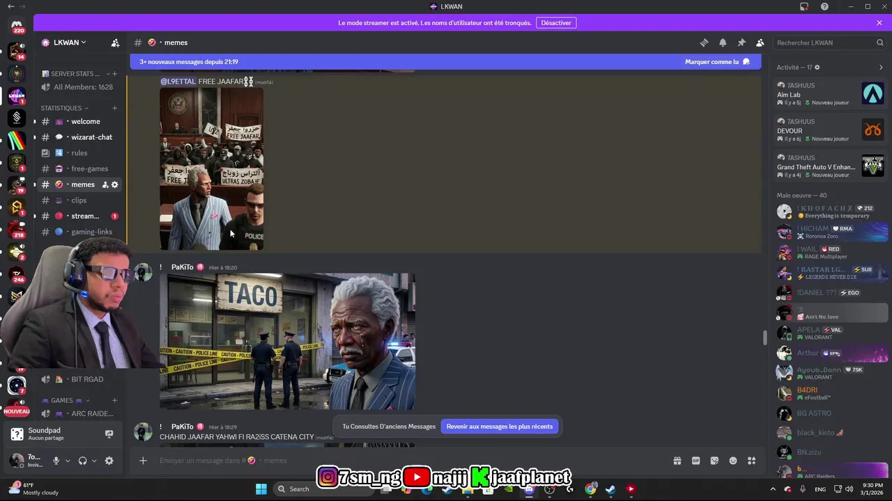Search icon in Rechercher LKWAN box
Viewport: 892px width, 501px height.
[x=879, y=42]
